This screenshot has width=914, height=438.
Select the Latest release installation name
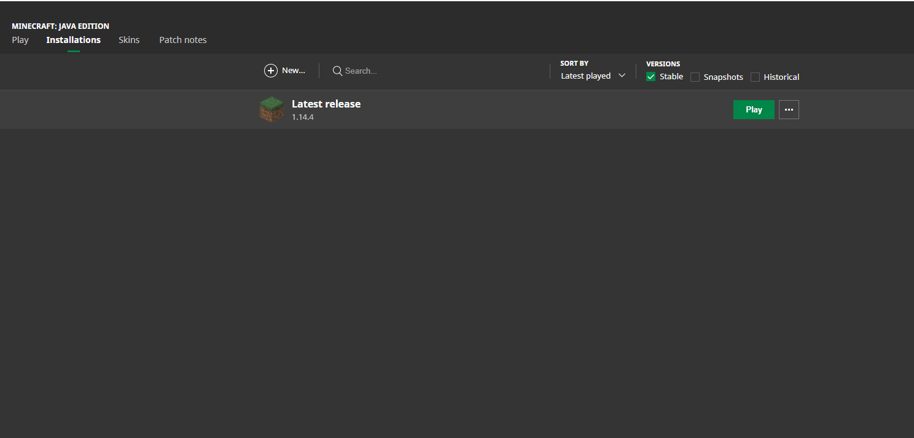point(326,104)
